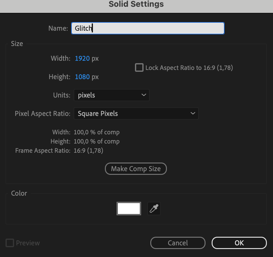Select the eyedropper color picker tool
The width and height of the screenshot is (273, 257).
154,209
